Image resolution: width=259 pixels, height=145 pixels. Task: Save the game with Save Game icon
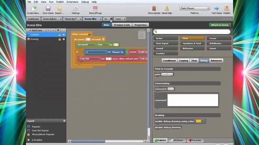coord(48,8)
